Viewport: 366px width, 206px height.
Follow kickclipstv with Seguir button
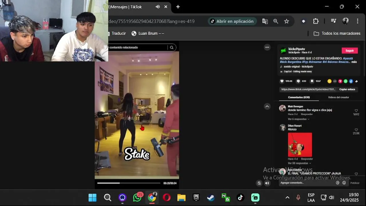pos(350,51)
